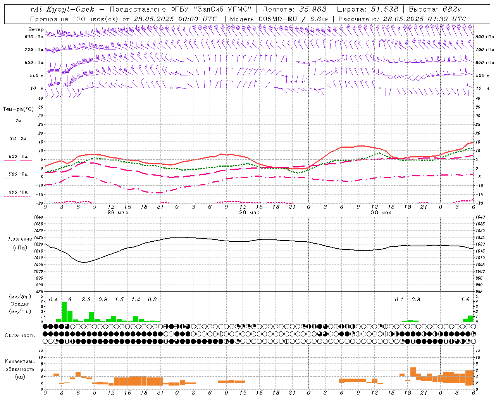Click precipitation total value '1.5'
The height and width of the screenshot is (396, 496).
pos(119,300)
